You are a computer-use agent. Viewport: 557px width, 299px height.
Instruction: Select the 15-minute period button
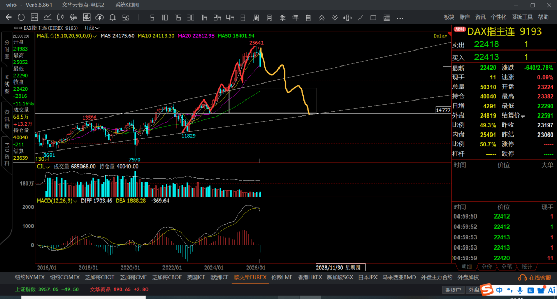pyautogui.click(x=177, y=18)
